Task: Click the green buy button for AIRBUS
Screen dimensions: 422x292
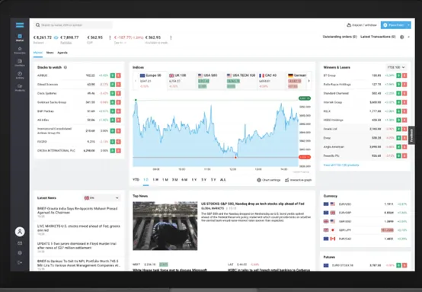Action: click(x=113, y=75)
